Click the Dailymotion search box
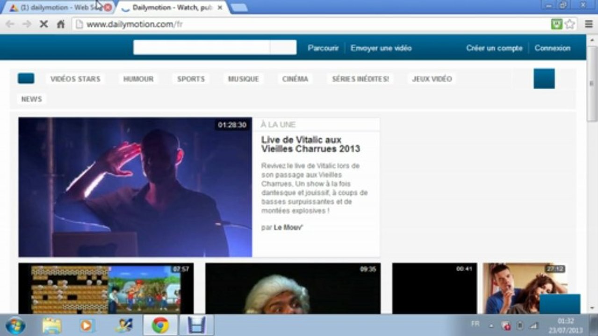The width and height of the screenshot is (598, 336). point(202,47)
